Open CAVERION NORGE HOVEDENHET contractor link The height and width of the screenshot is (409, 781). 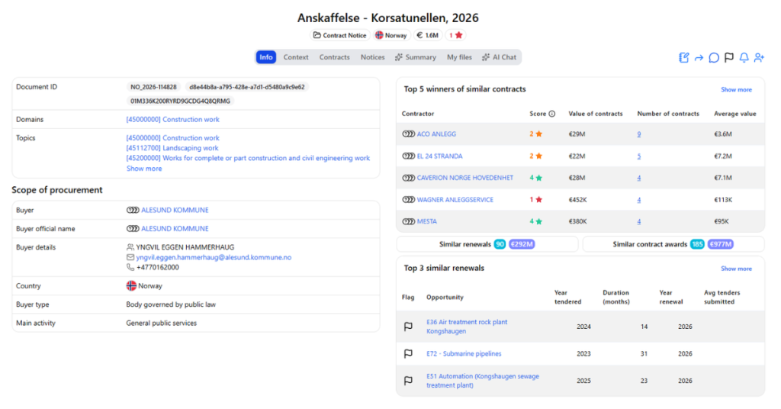pyautogui.click(x=465, y=178)
